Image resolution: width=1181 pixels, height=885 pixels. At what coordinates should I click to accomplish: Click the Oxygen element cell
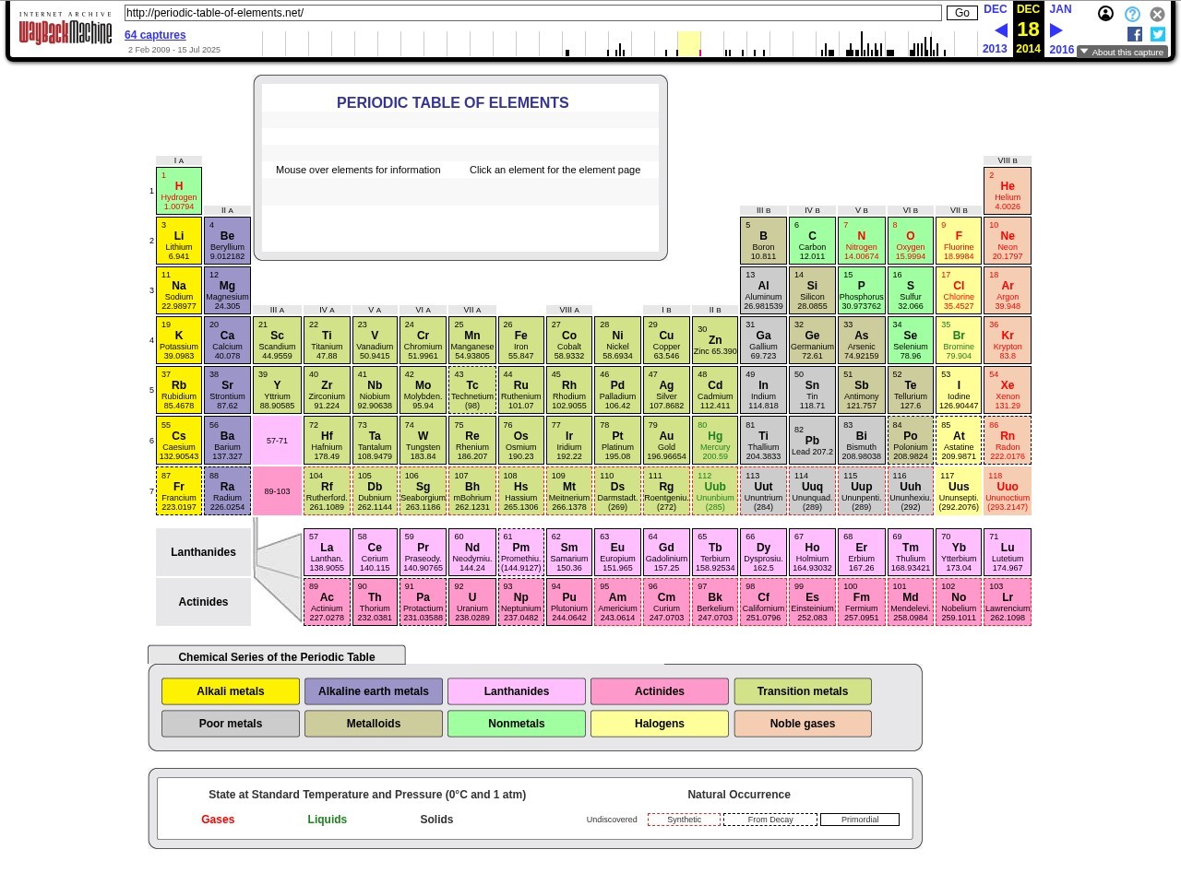[x=910, y=241]
